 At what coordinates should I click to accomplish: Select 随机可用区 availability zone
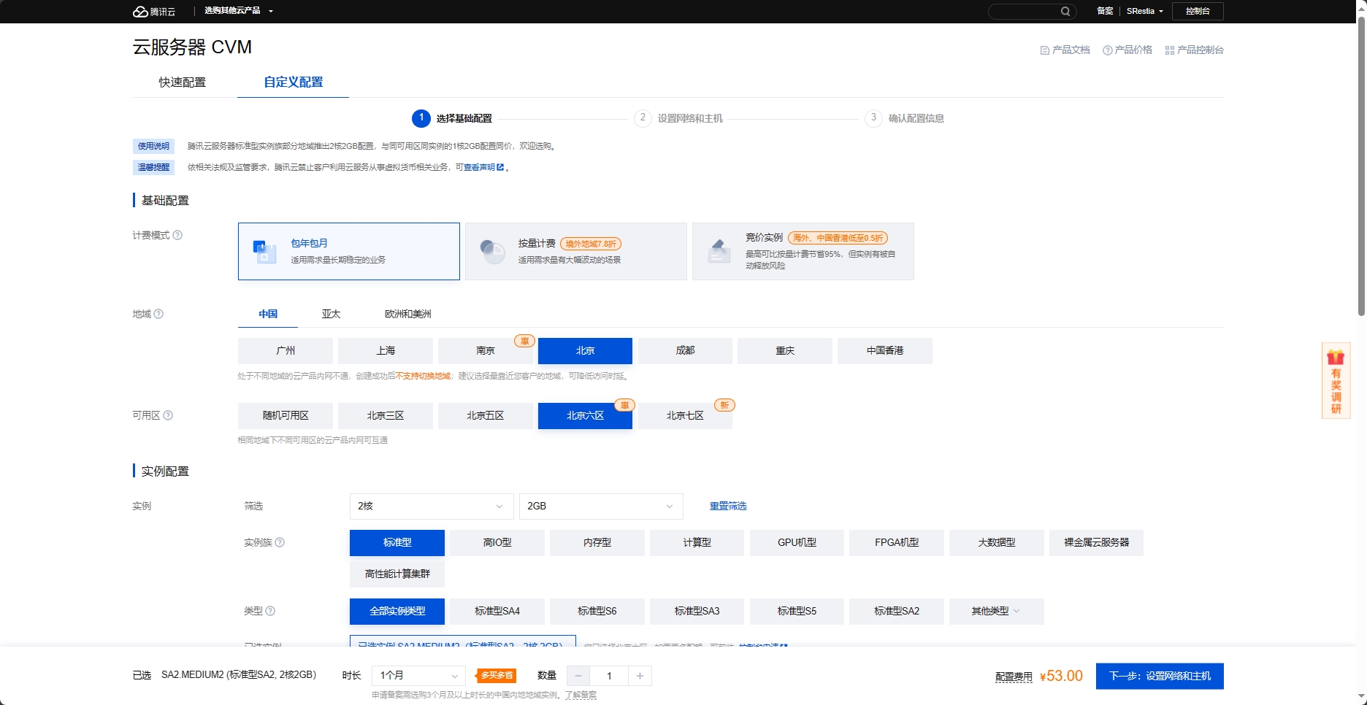286,416
